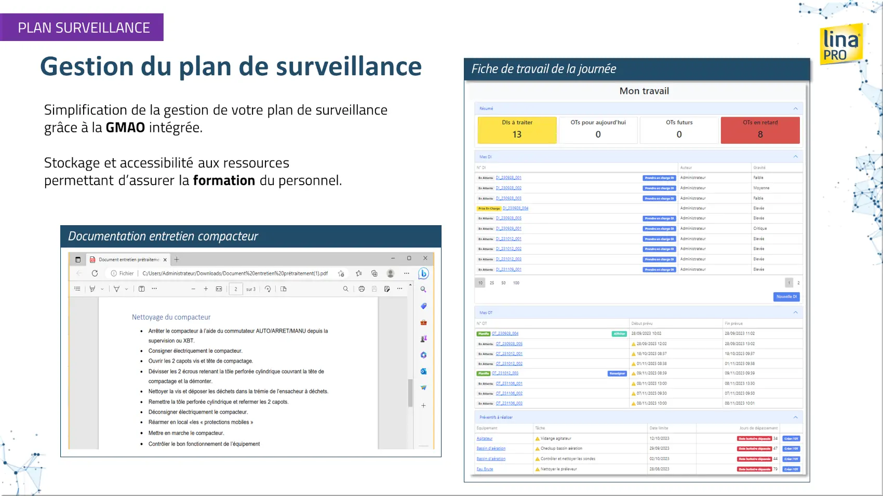The width and height of the screenshot is (883, 496).
Task: Create OT for Nettoyer le préleveur
Action: (792, 470)
